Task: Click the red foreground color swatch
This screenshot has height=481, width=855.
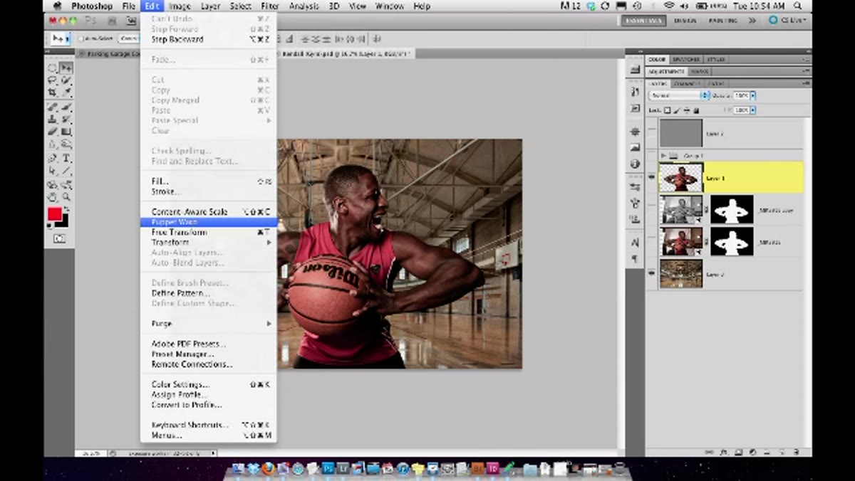Action: 54,214
